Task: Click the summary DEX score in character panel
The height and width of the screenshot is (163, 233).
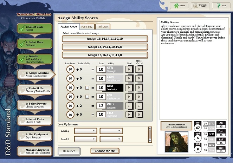Action: pos(205,134)
